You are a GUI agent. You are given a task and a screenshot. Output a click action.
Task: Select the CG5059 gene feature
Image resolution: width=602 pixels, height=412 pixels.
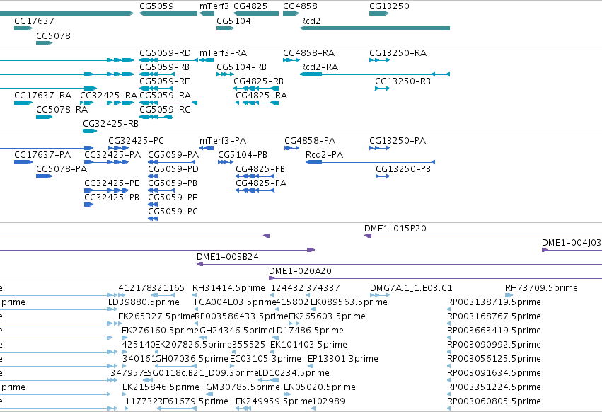(x=168, y=13)
